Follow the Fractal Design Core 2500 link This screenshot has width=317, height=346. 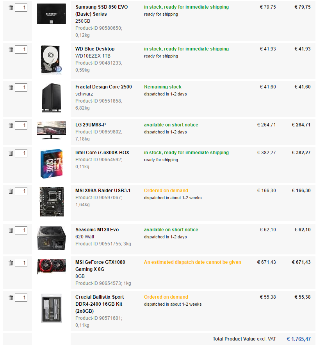click(x=103, y=87)
